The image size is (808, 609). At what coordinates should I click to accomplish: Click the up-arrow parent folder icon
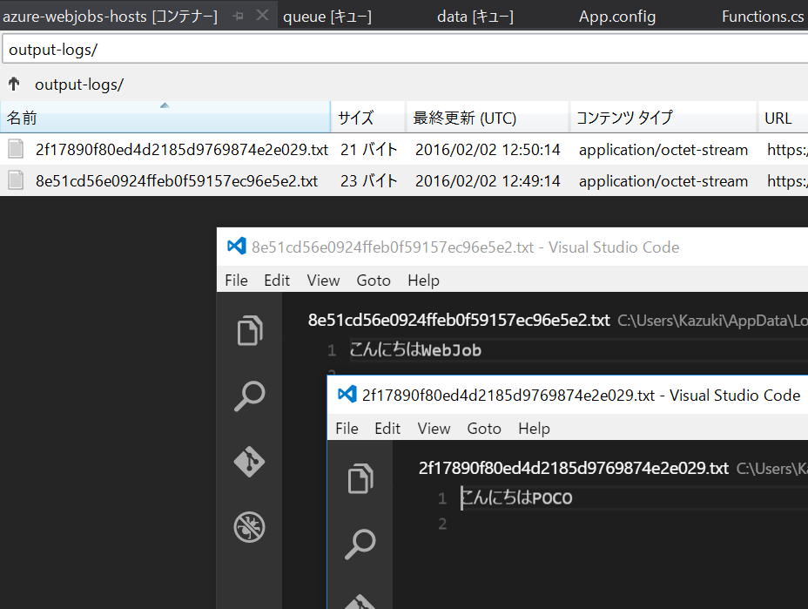point(14,84)
